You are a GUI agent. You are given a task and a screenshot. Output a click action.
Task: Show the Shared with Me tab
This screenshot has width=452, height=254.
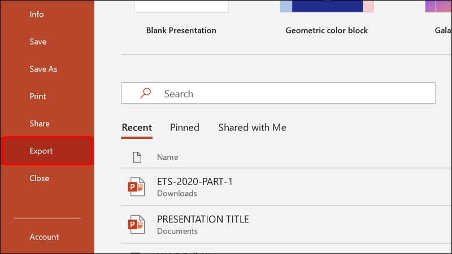click(252, 128)
